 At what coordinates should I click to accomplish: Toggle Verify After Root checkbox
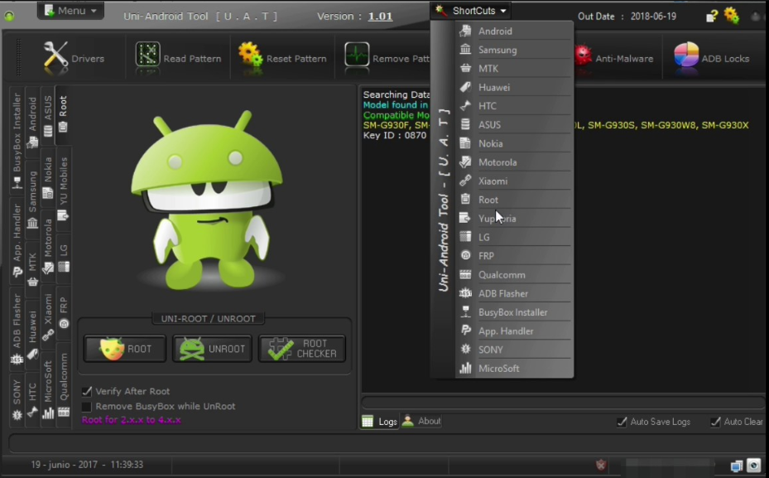tap(87, 391)
